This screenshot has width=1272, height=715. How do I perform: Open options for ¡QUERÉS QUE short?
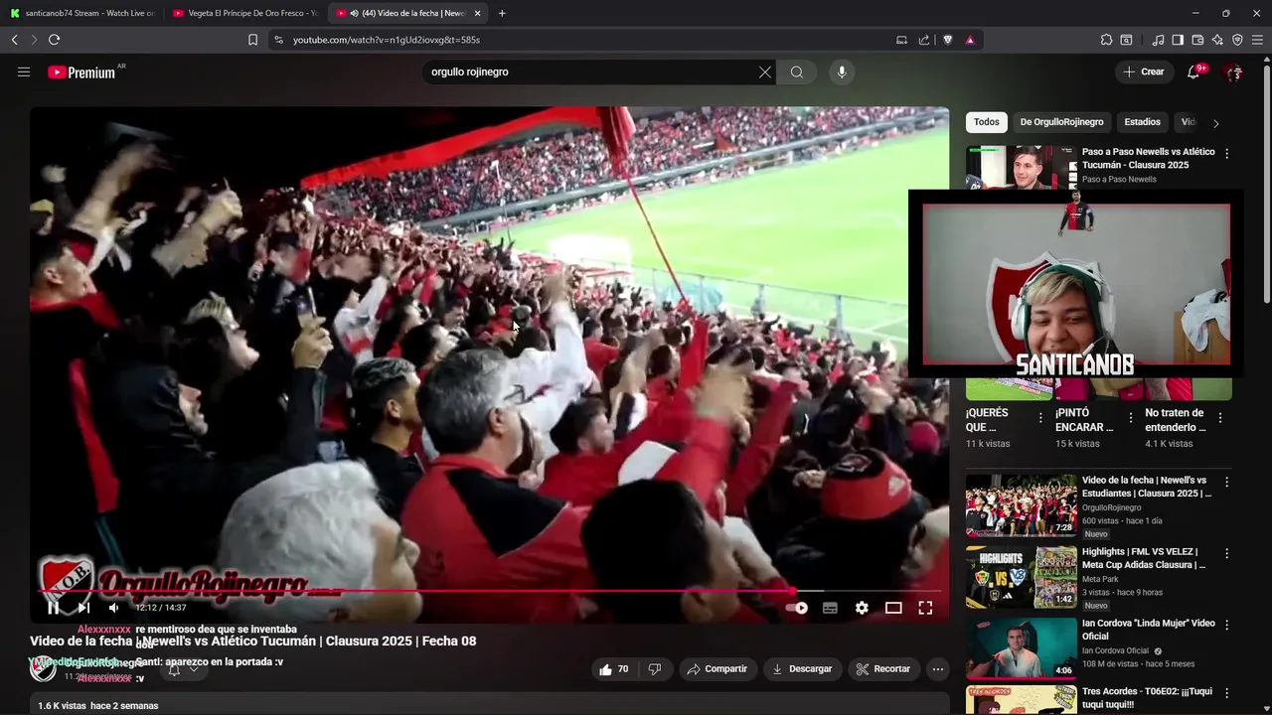point(1040,418)
